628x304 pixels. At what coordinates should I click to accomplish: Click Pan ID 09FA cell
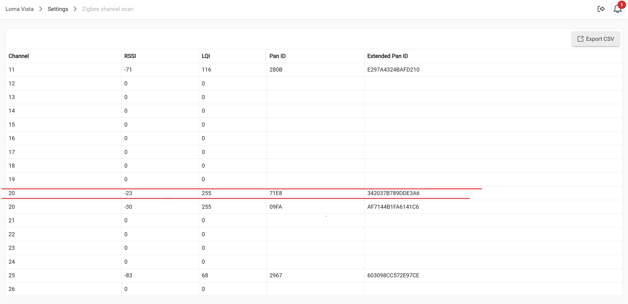275,207
